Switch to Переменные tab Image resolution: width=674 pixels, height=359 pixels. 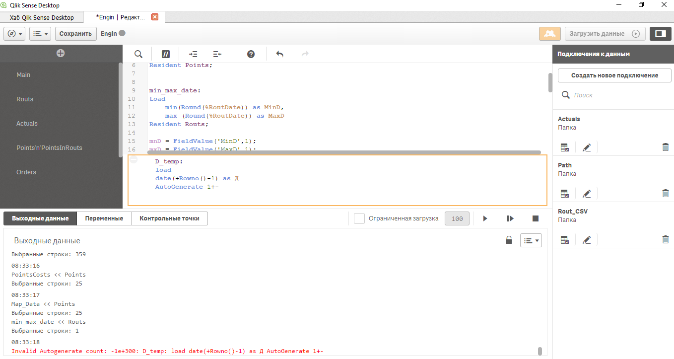[104, 218]
